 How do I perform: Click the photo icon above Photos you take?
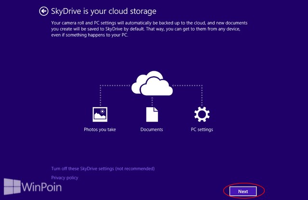[x=100, y=114]
